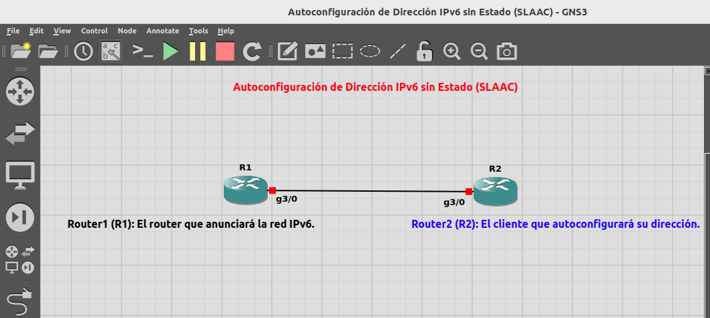Select router R2 on the canvas
This screenshot has width=710, height=318.
tap(495, 190)
